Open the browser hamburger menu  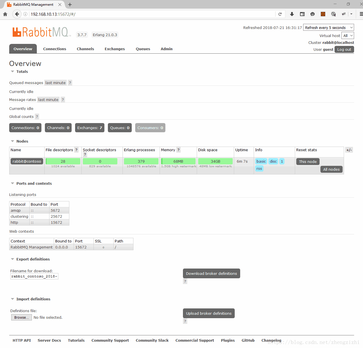[x=361, y=14]
